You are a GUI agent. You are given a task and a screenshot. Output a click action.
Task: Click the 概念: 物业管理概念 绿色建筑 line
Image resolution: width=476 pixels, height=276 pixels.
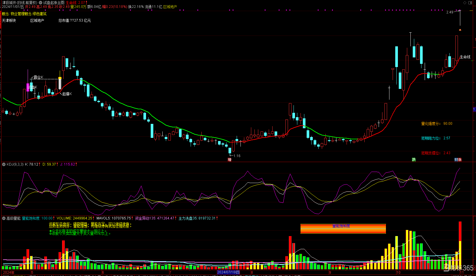coord(24,14)
